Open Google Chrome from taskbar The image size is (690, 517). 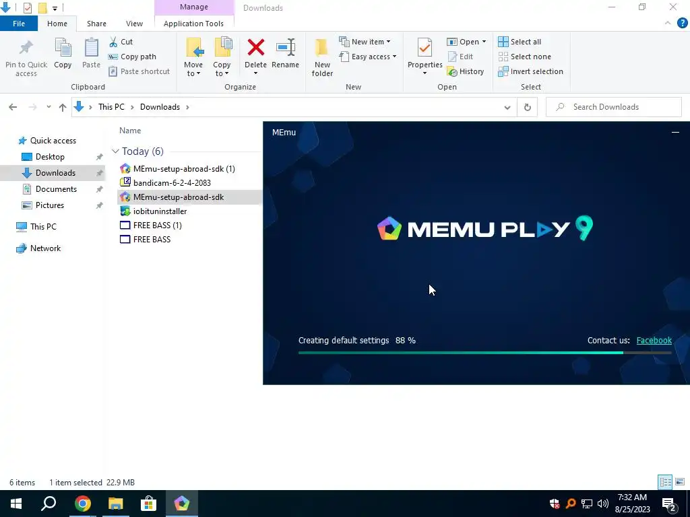[83, 504]
